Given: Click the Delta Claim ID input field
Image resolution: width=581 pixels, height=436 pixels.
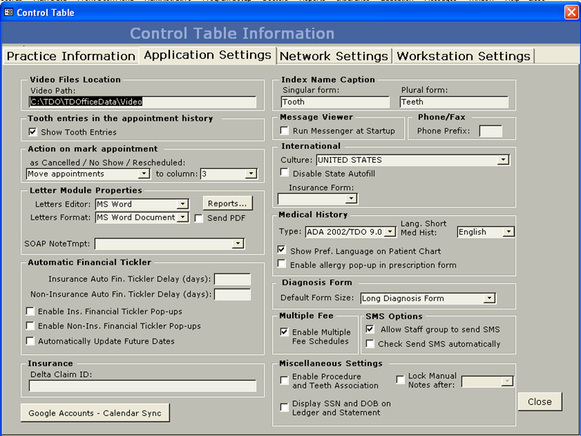Looking at the screenshot, I should (143, 386).
